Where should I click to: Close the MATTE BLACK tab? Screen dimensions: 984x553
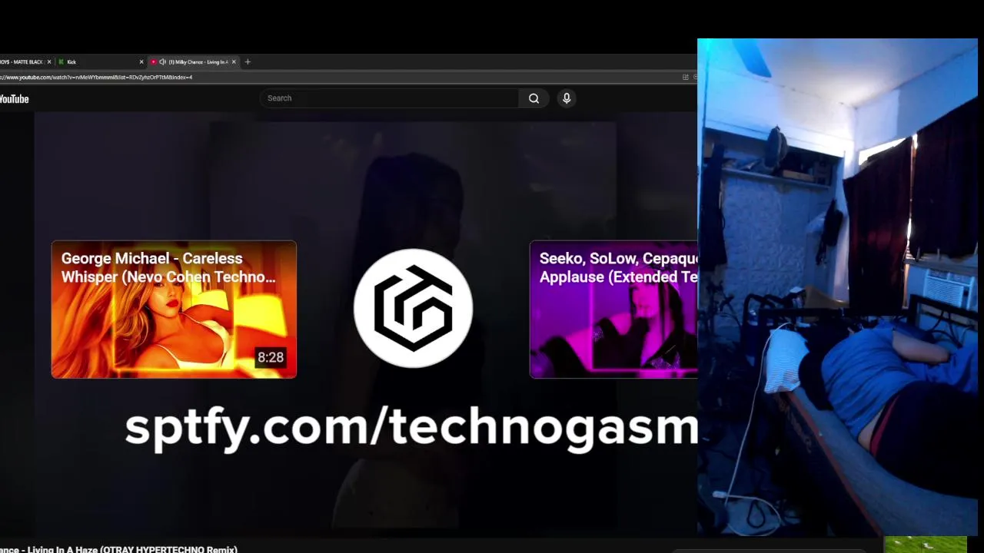click(x=49, y=61)
